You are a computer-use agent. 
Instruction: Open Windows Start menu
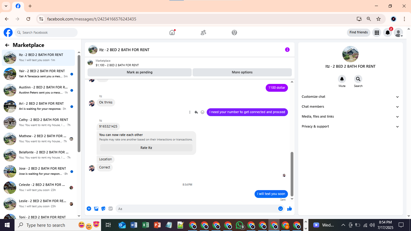click(7, 225)
